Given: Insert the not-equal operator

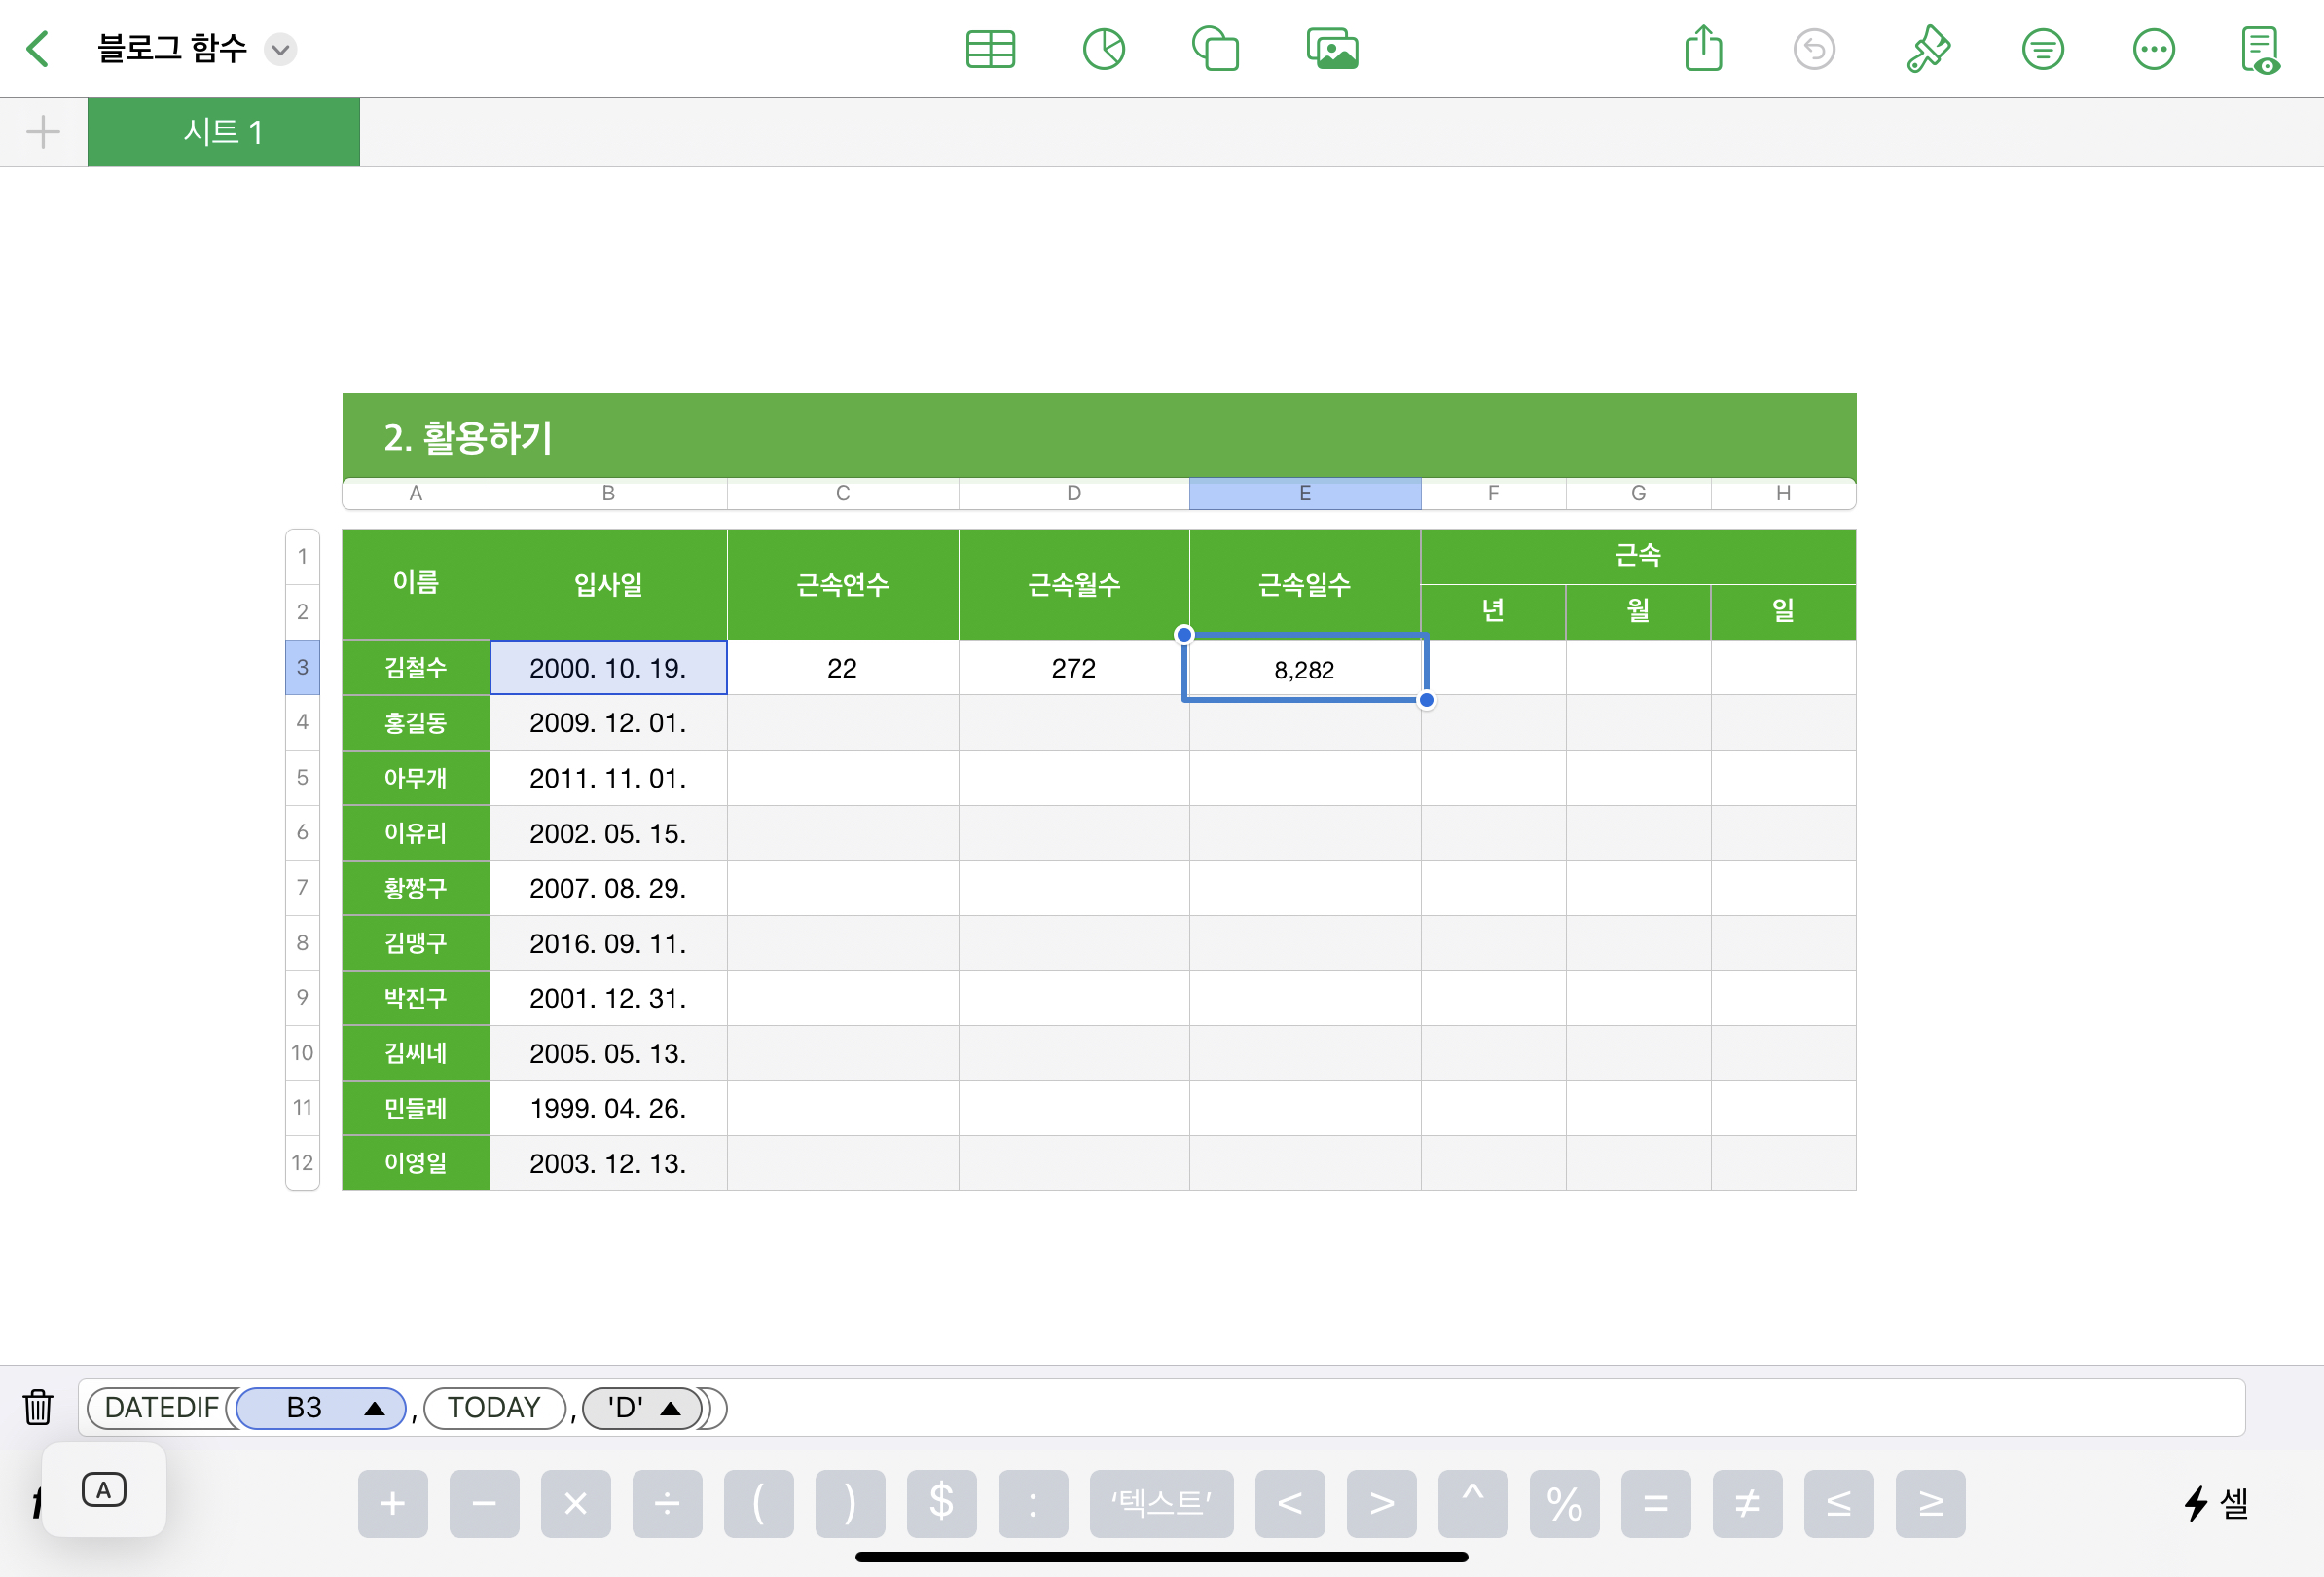Looking at the screenshot, I should tap(1747, 1503).
